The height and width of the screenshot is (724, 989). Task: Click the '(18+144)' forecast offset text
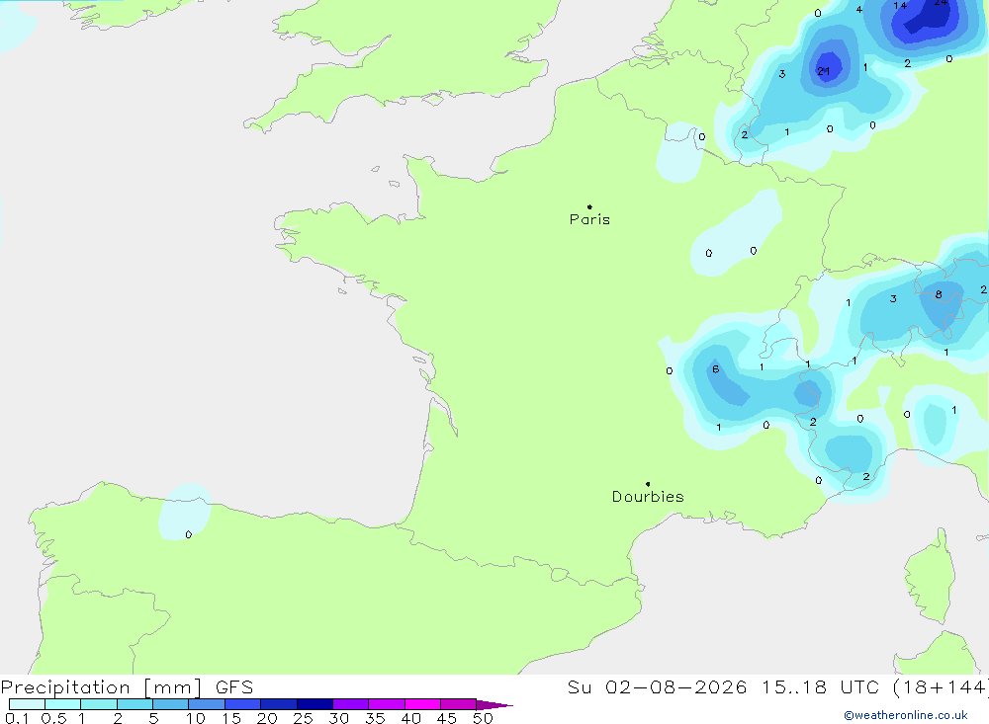click(941, 686)
